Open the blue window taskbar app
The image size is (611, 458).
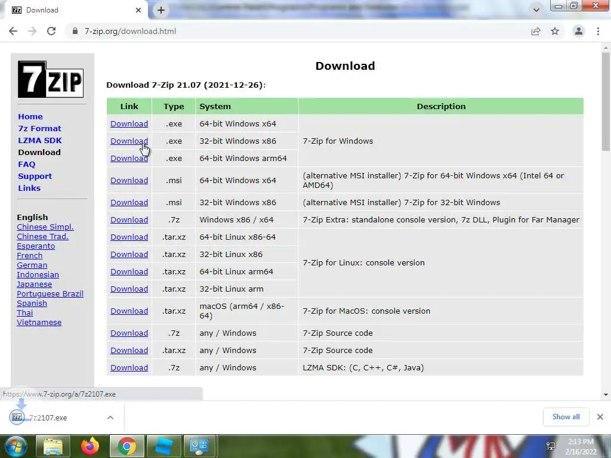point(164,446)
